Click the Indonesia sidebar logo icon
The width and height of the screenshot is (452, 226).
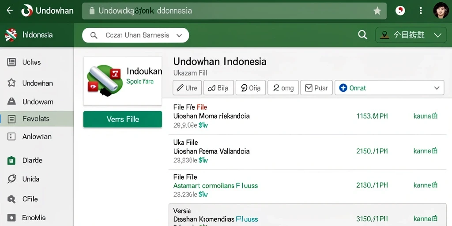click(x=11, y=35)
